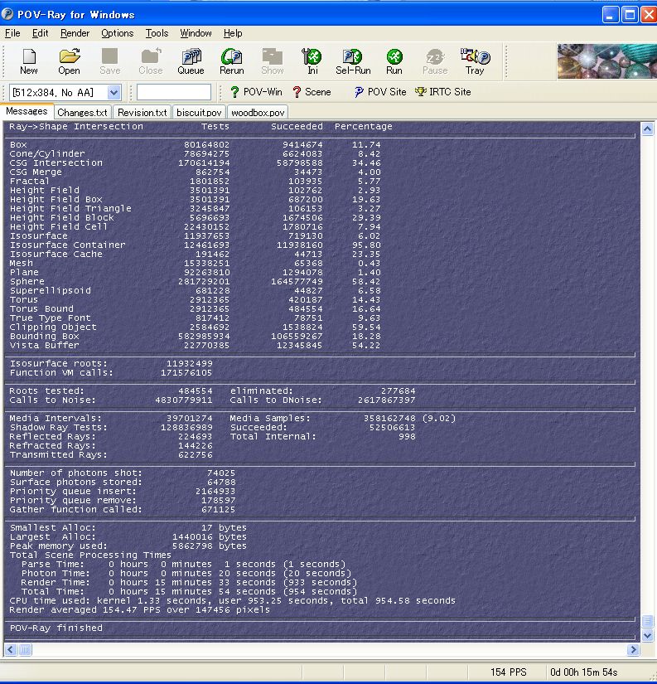Click horizontal scrollbar right arrow
This screenshot has width=657, height=684.
(633, 650)
